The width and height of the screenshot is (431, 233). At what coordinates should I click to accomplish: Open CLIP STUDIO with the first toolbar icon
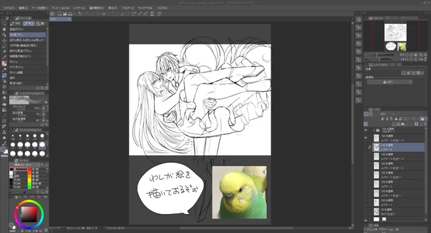[52, 14]
